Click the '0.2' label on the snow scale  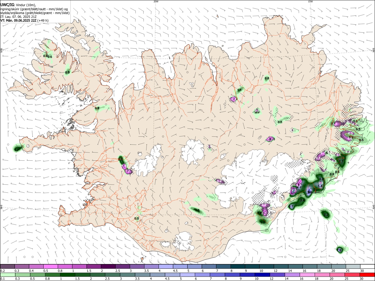[2, 270]
